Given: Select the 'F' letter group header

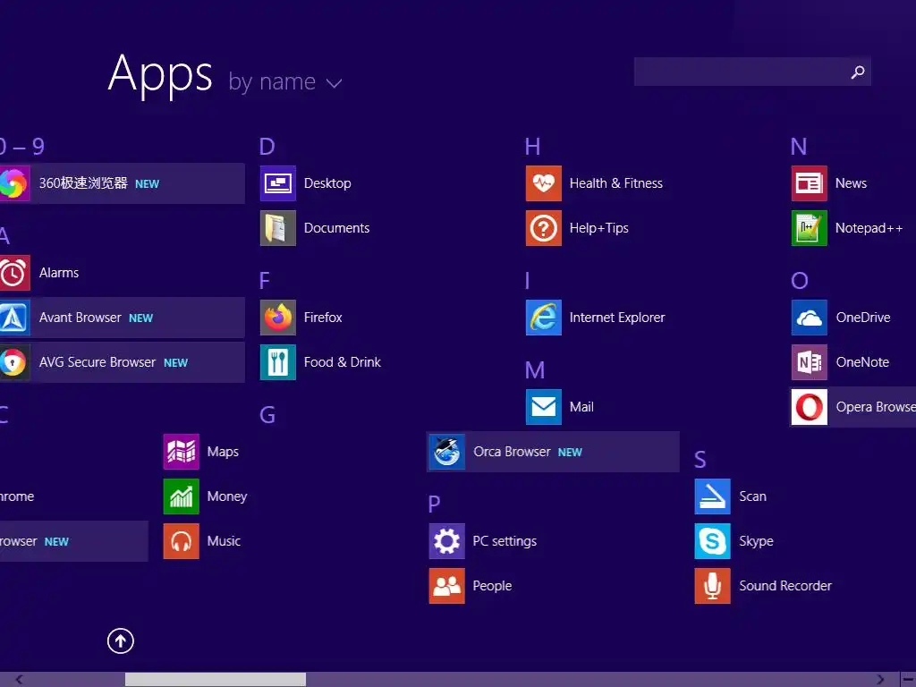Looking at the screenshot, I should (x=265, y=281).
